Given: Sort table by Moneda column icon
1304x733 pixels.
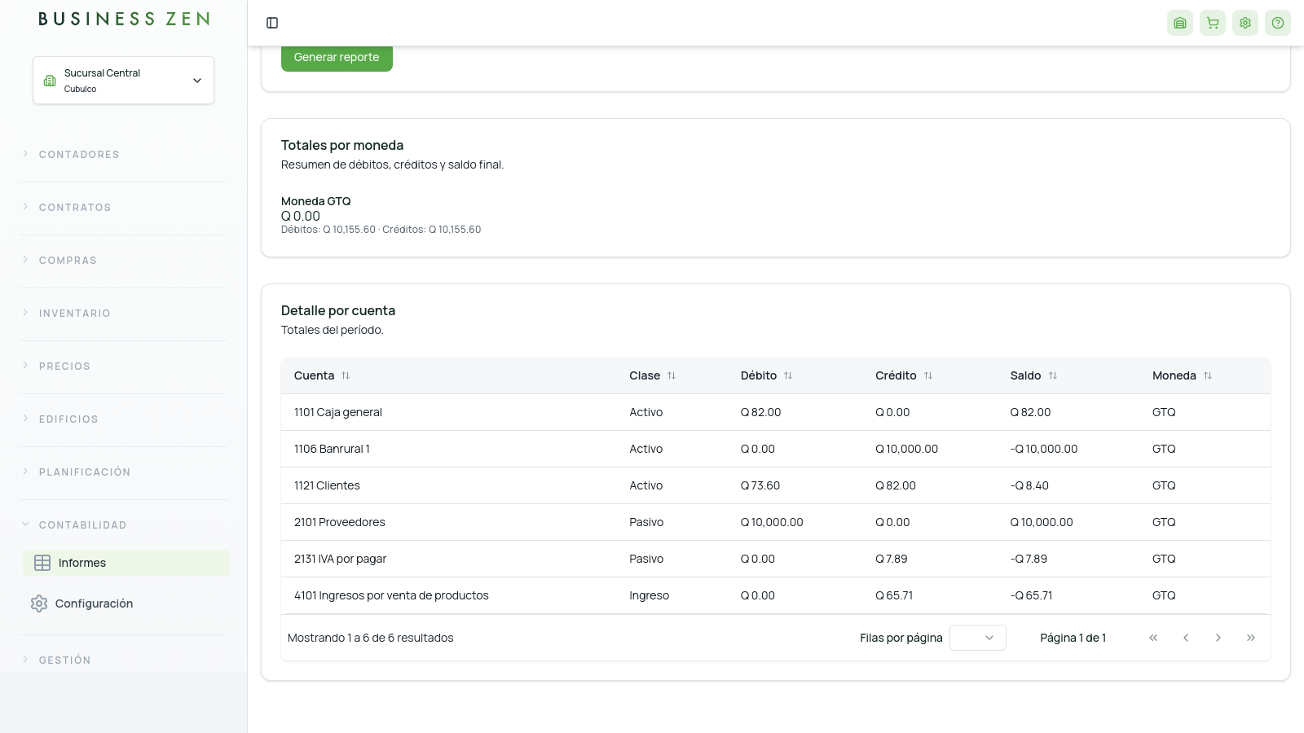Looking at the screenshot, I should [1208, 375].
